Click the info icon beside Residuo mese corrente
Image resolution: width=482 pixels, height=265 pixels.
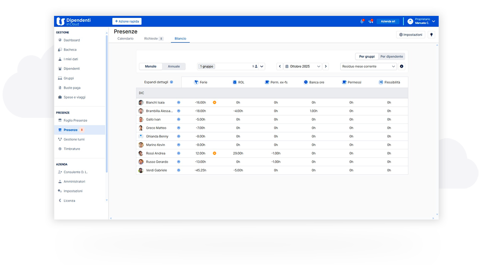pyautogui.click(x=402, y=66)
